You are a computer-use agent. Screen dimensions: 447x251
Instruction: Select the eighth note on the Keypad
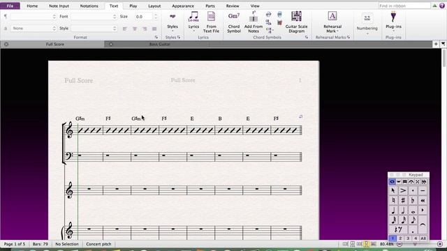(413, 220)
